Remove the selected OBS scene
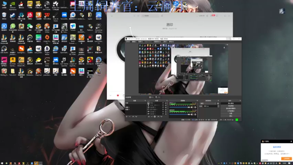Viewport: 293px width, 165px height. click(130, 117)
